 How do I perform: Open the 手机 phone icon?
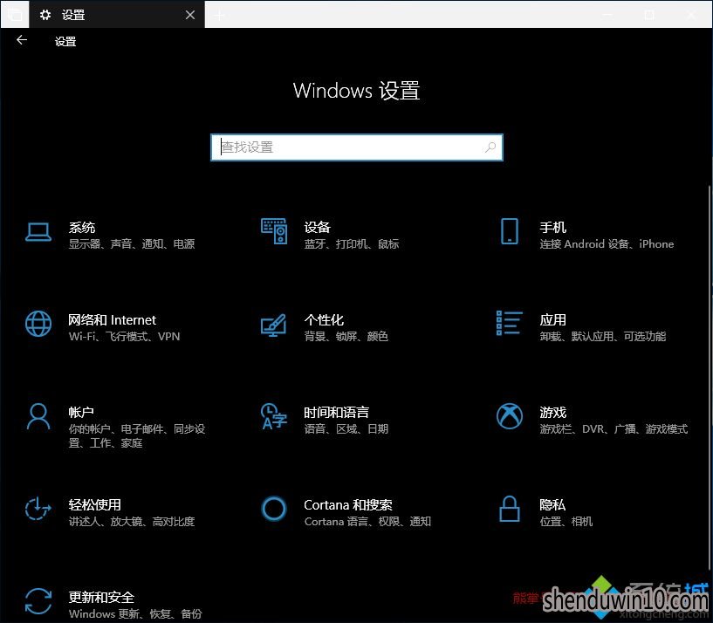510,231
